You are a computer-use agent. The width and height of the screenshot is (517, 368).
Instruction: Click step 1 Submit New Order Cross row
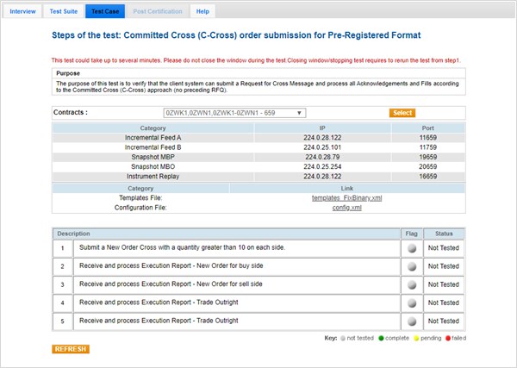(x=233, y=246)
